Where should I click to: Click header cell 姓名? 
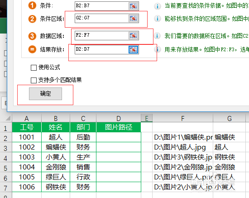[56, 127]
